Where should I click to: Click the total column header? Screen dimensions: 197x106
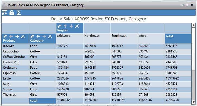(178, 38)
